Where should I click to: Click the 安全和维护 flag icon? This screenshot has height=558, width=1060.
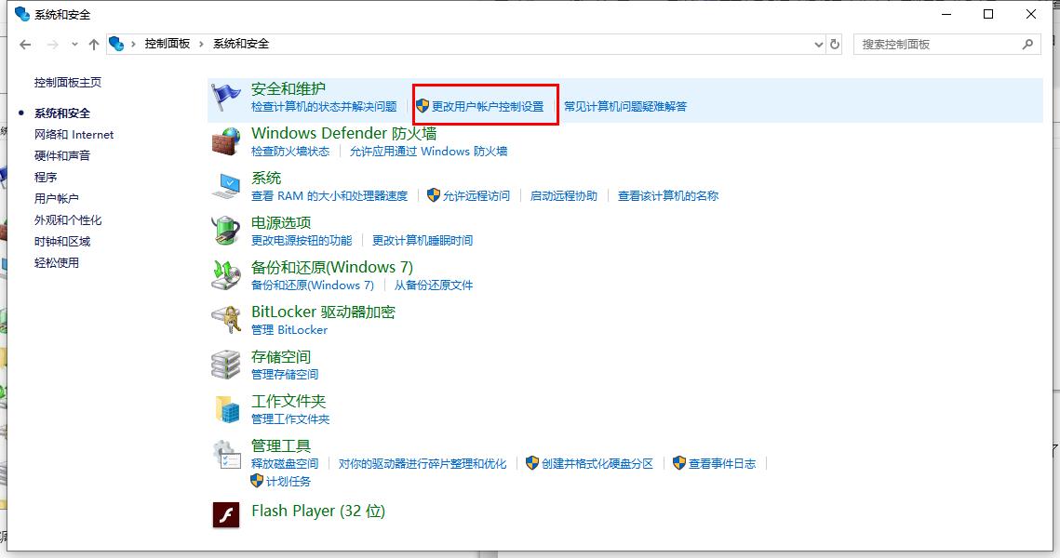(226, 98)
